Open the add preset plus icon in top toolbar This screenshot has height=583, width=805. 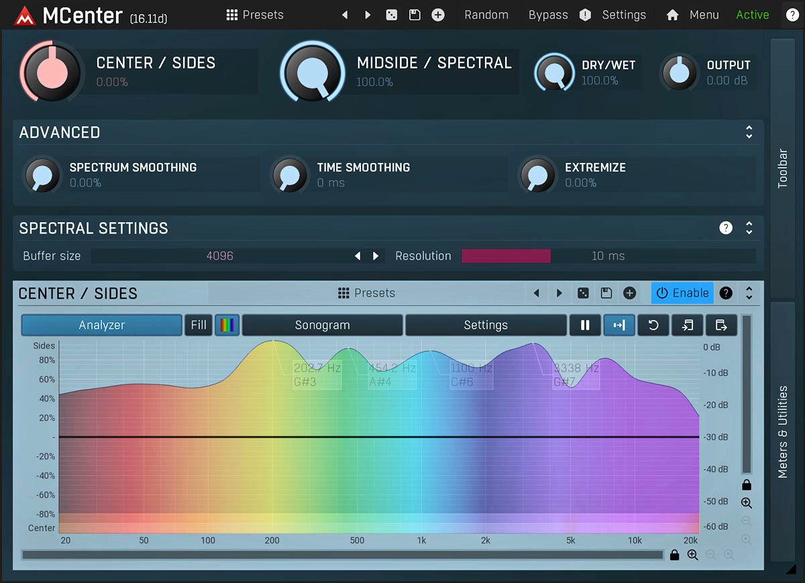pos(438,14)
